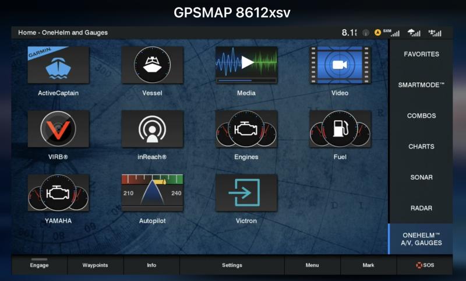Open the SONAR category
This screenshot has height=281, width=466.
[x=421, y=177]
